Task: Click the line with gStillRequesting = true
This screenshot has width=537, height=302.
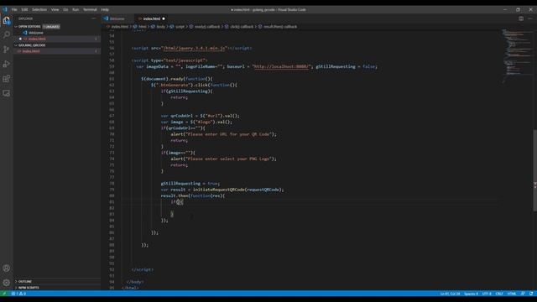Action: tap(190, 184)
